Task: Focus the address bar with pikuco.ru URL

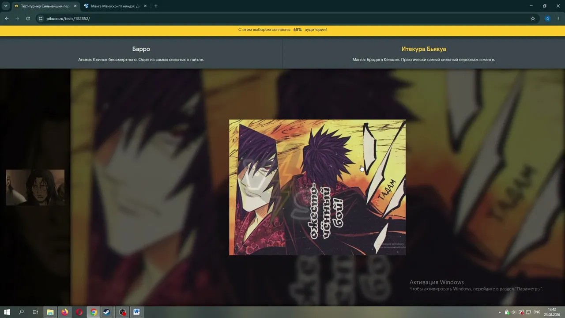Action: coord(287,19)
